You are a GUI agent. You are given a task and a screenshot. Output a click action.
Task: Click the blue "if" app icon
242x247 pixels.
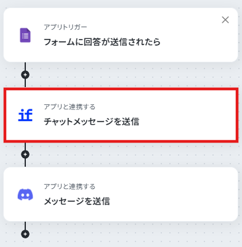point(25,115)
